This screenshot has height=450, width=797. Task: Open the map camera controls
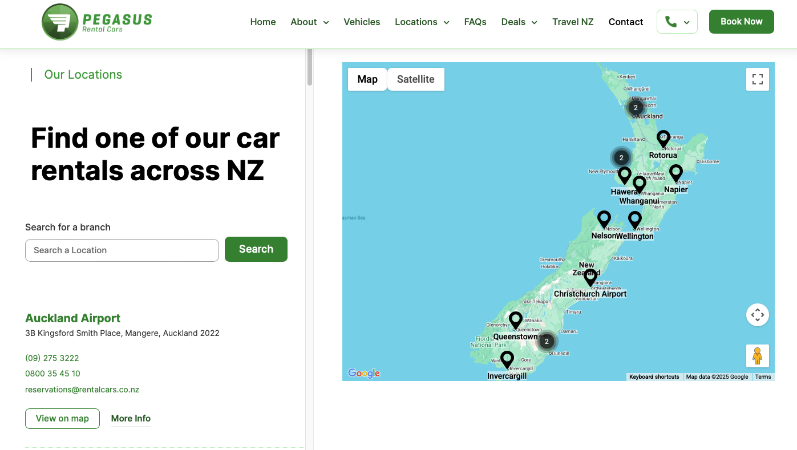click(x=758, y=315)
